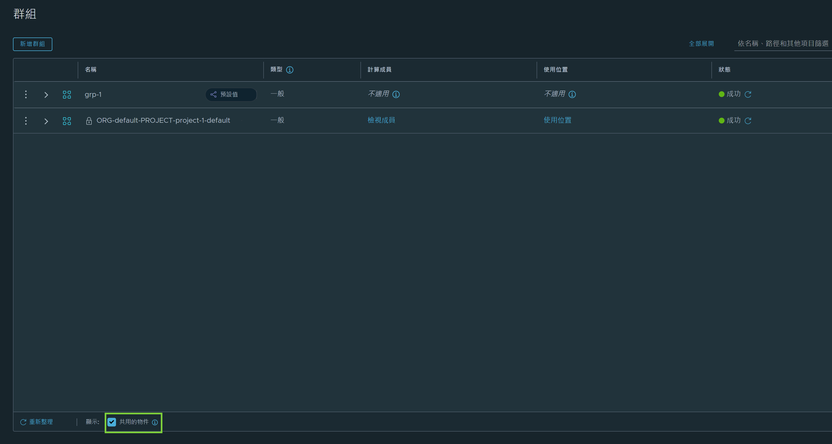This screenshot has width=832, height=444.
Task: Click the 顯示: label in footer
Action: 92,422
